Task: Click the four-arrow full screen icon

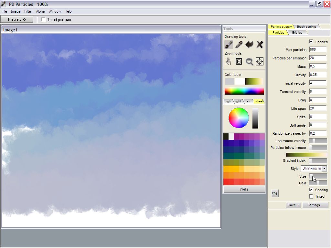Action: (x=260, y=61)
